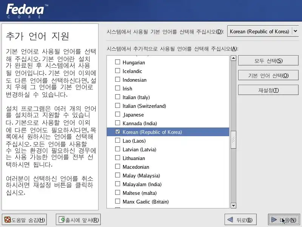
Task: Click the language list scrollbar down arrow
Action: pos(233,205)
